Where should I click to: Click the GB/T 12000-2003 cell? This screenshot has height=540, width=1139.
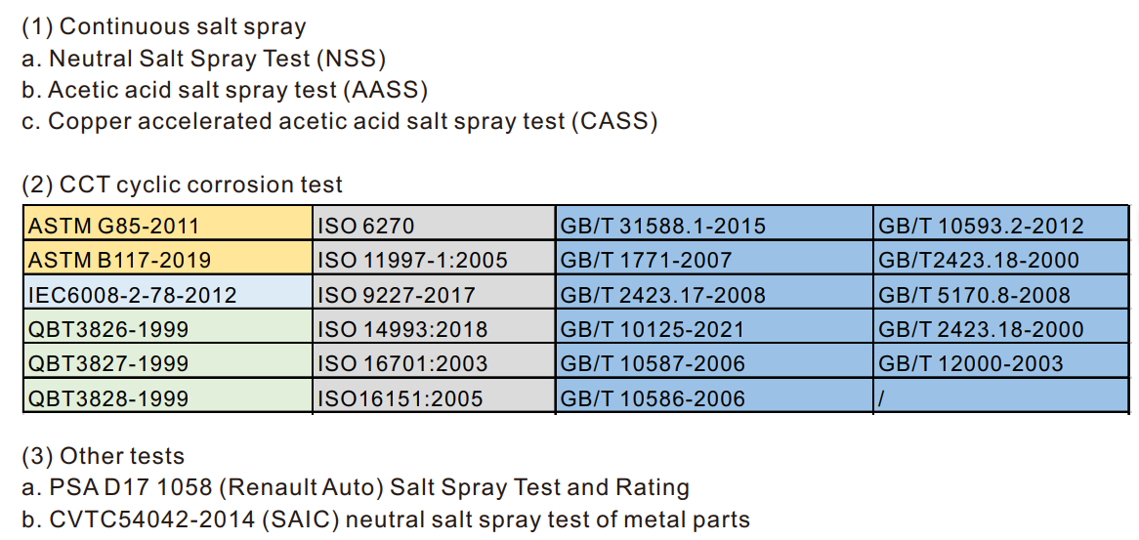(1001, 360)
